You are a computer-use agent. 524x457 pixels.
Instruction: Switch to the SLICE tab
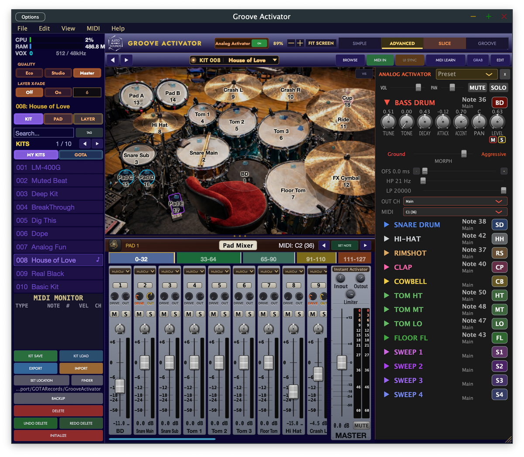[x=445, y=43]
